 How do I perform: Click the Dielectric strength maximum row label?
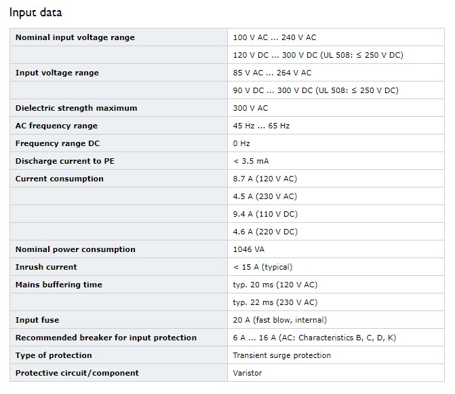[x=76, y=108]
